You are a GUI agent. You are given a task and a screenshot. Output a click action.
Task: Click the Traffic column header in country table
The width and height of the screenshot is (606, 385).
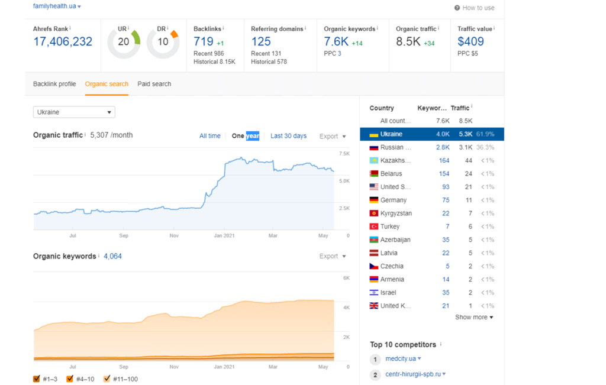pyautogui.click(x=460, y=108)
